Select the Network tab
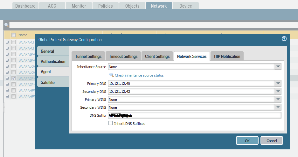 159,6
